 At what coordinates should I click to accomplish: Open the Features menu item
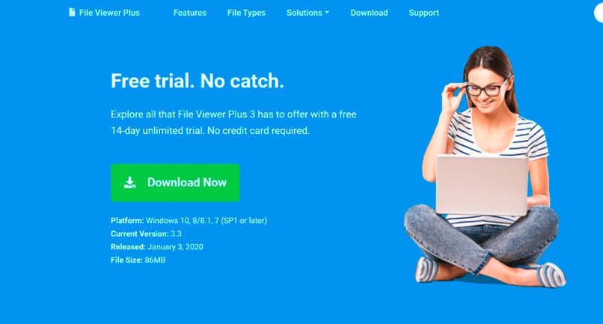pyautogui.click(x=189, y=13)
